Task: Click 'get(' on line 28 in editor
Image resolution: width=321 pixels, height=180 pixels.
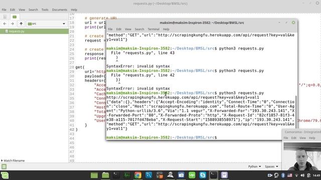Action: (x=80, y=67)
